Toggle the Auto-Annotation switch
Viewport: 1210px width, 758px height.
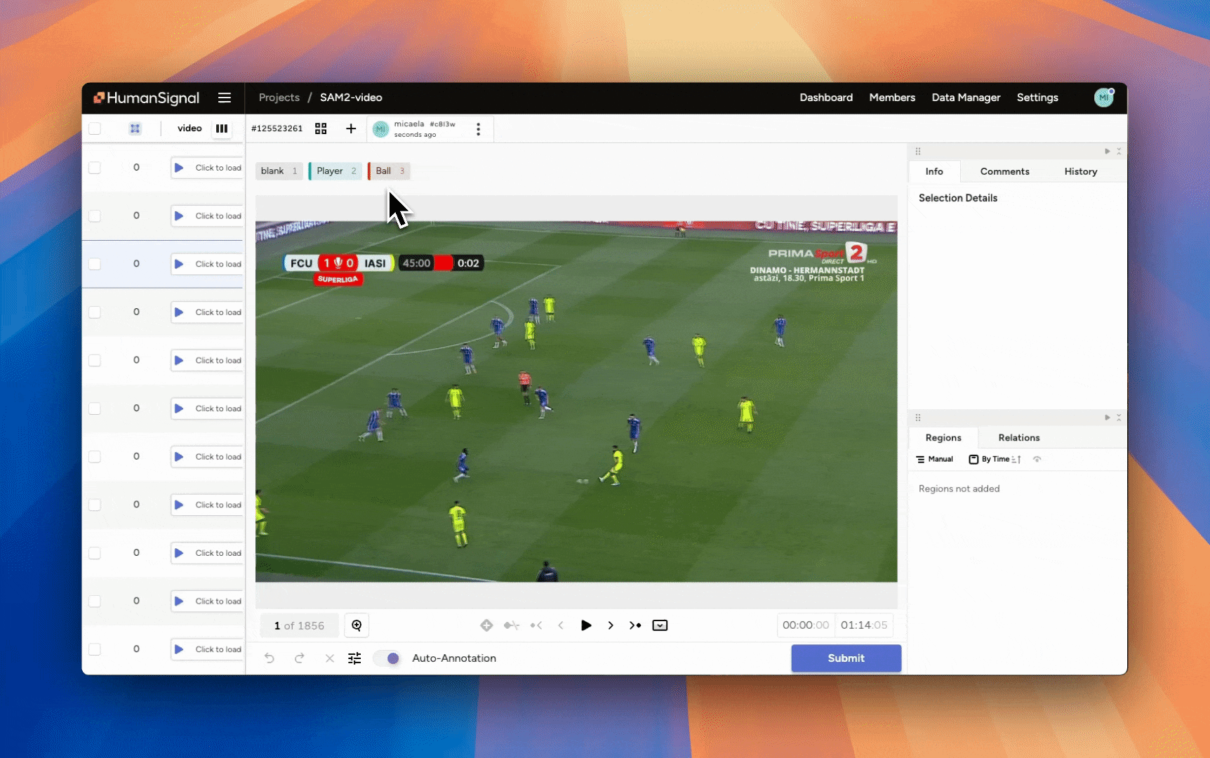(x=388, y=658)
